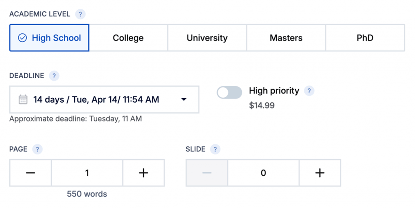Open the deadline dropdown arrow
Screen dimensions: 415x208
(184, 99)
